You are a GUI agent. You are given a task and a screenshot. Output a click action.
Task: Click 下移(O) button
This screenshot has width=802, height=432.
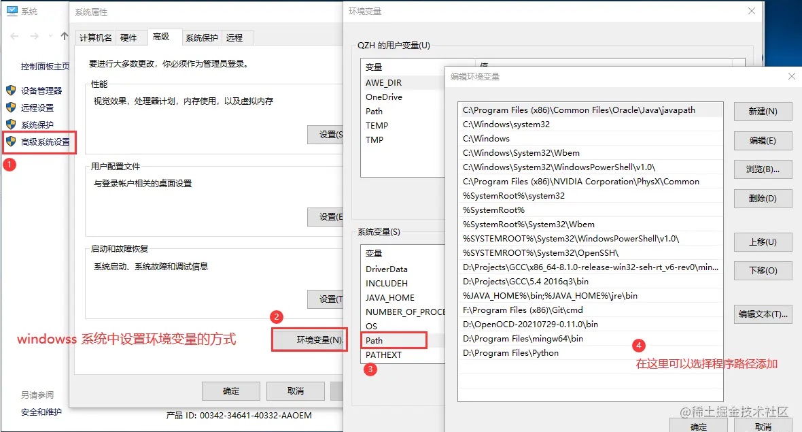pos(763,270)
